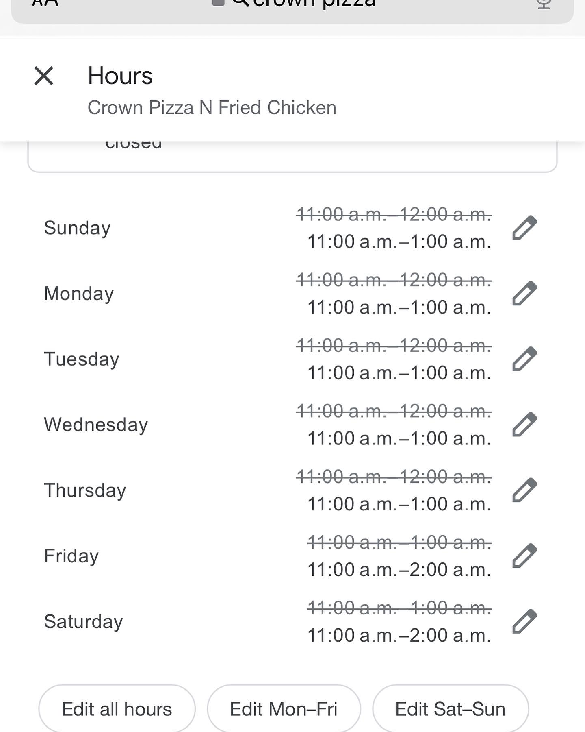Tap the Tuesday edit pencil icon

[x=524, y=359]
